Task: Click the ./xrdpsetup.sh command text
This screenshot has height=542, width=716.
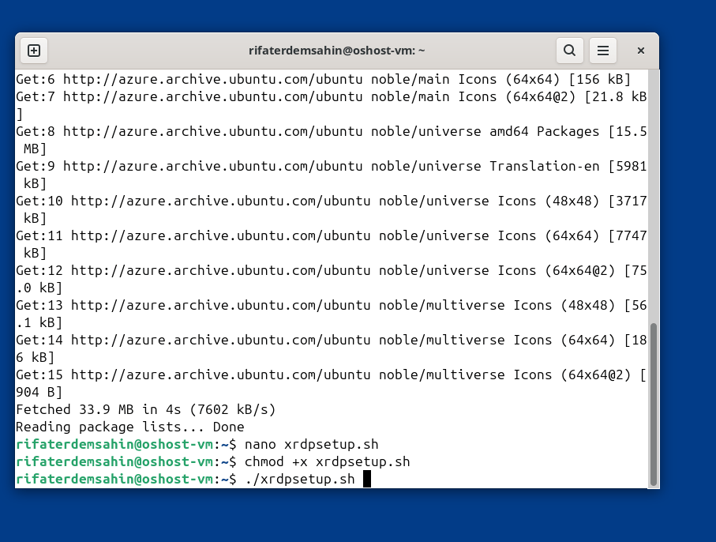Action: [x=299, y=479]
